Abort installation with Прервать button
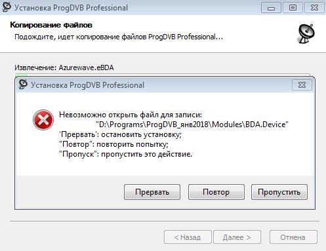 [x=152, y=192]
